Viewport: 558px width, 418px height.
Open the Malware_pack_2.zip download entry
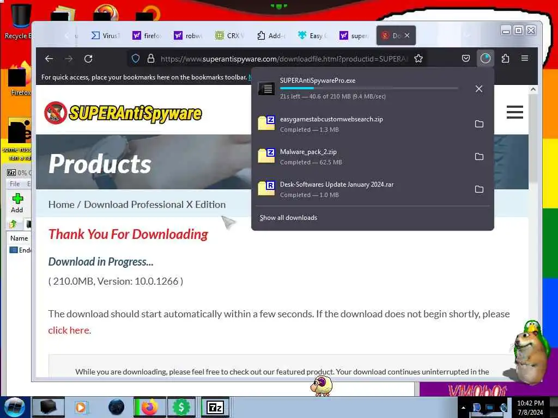363,157
